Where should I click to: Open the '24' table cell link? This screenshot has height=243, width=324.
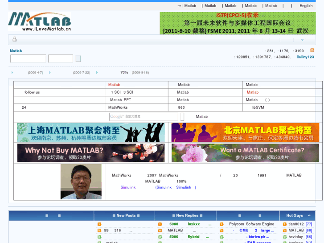tap(24, 107)
